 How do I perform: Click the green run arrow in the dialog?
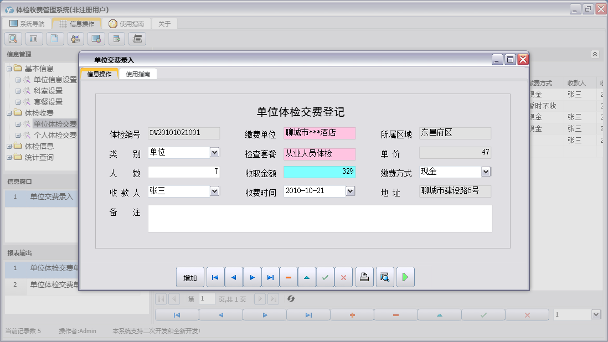[x=405, y=277]
